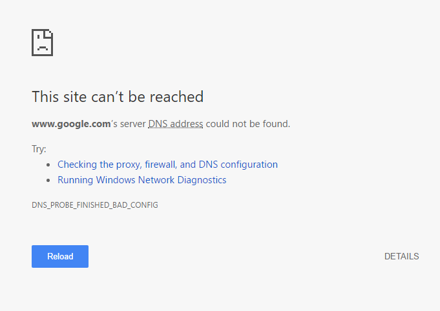The width and height of the screenshot is (440, 311).
Task: Click the bullet before Checking the proxy
Action: pos(48,165)
